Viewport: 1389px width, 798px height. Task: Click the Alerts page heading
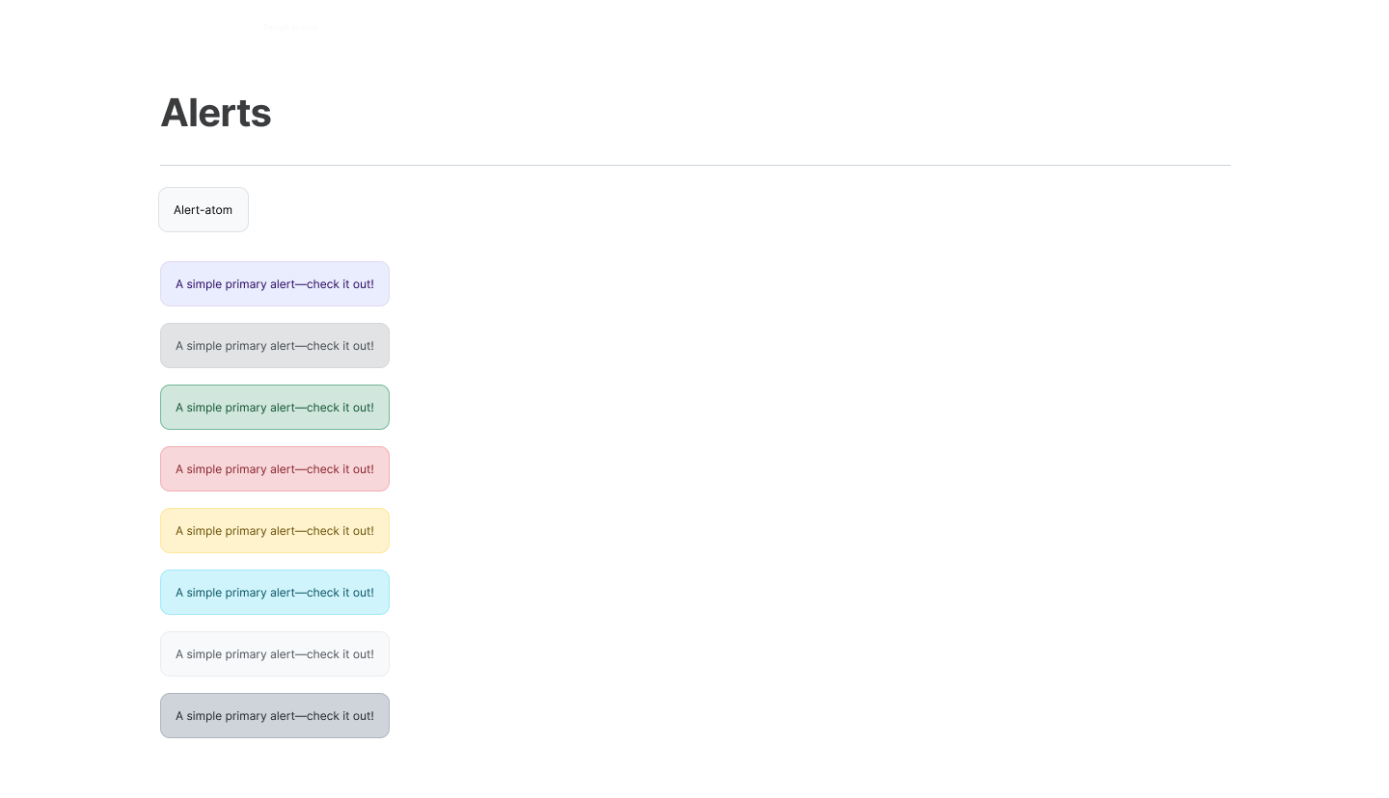point(215,113)
